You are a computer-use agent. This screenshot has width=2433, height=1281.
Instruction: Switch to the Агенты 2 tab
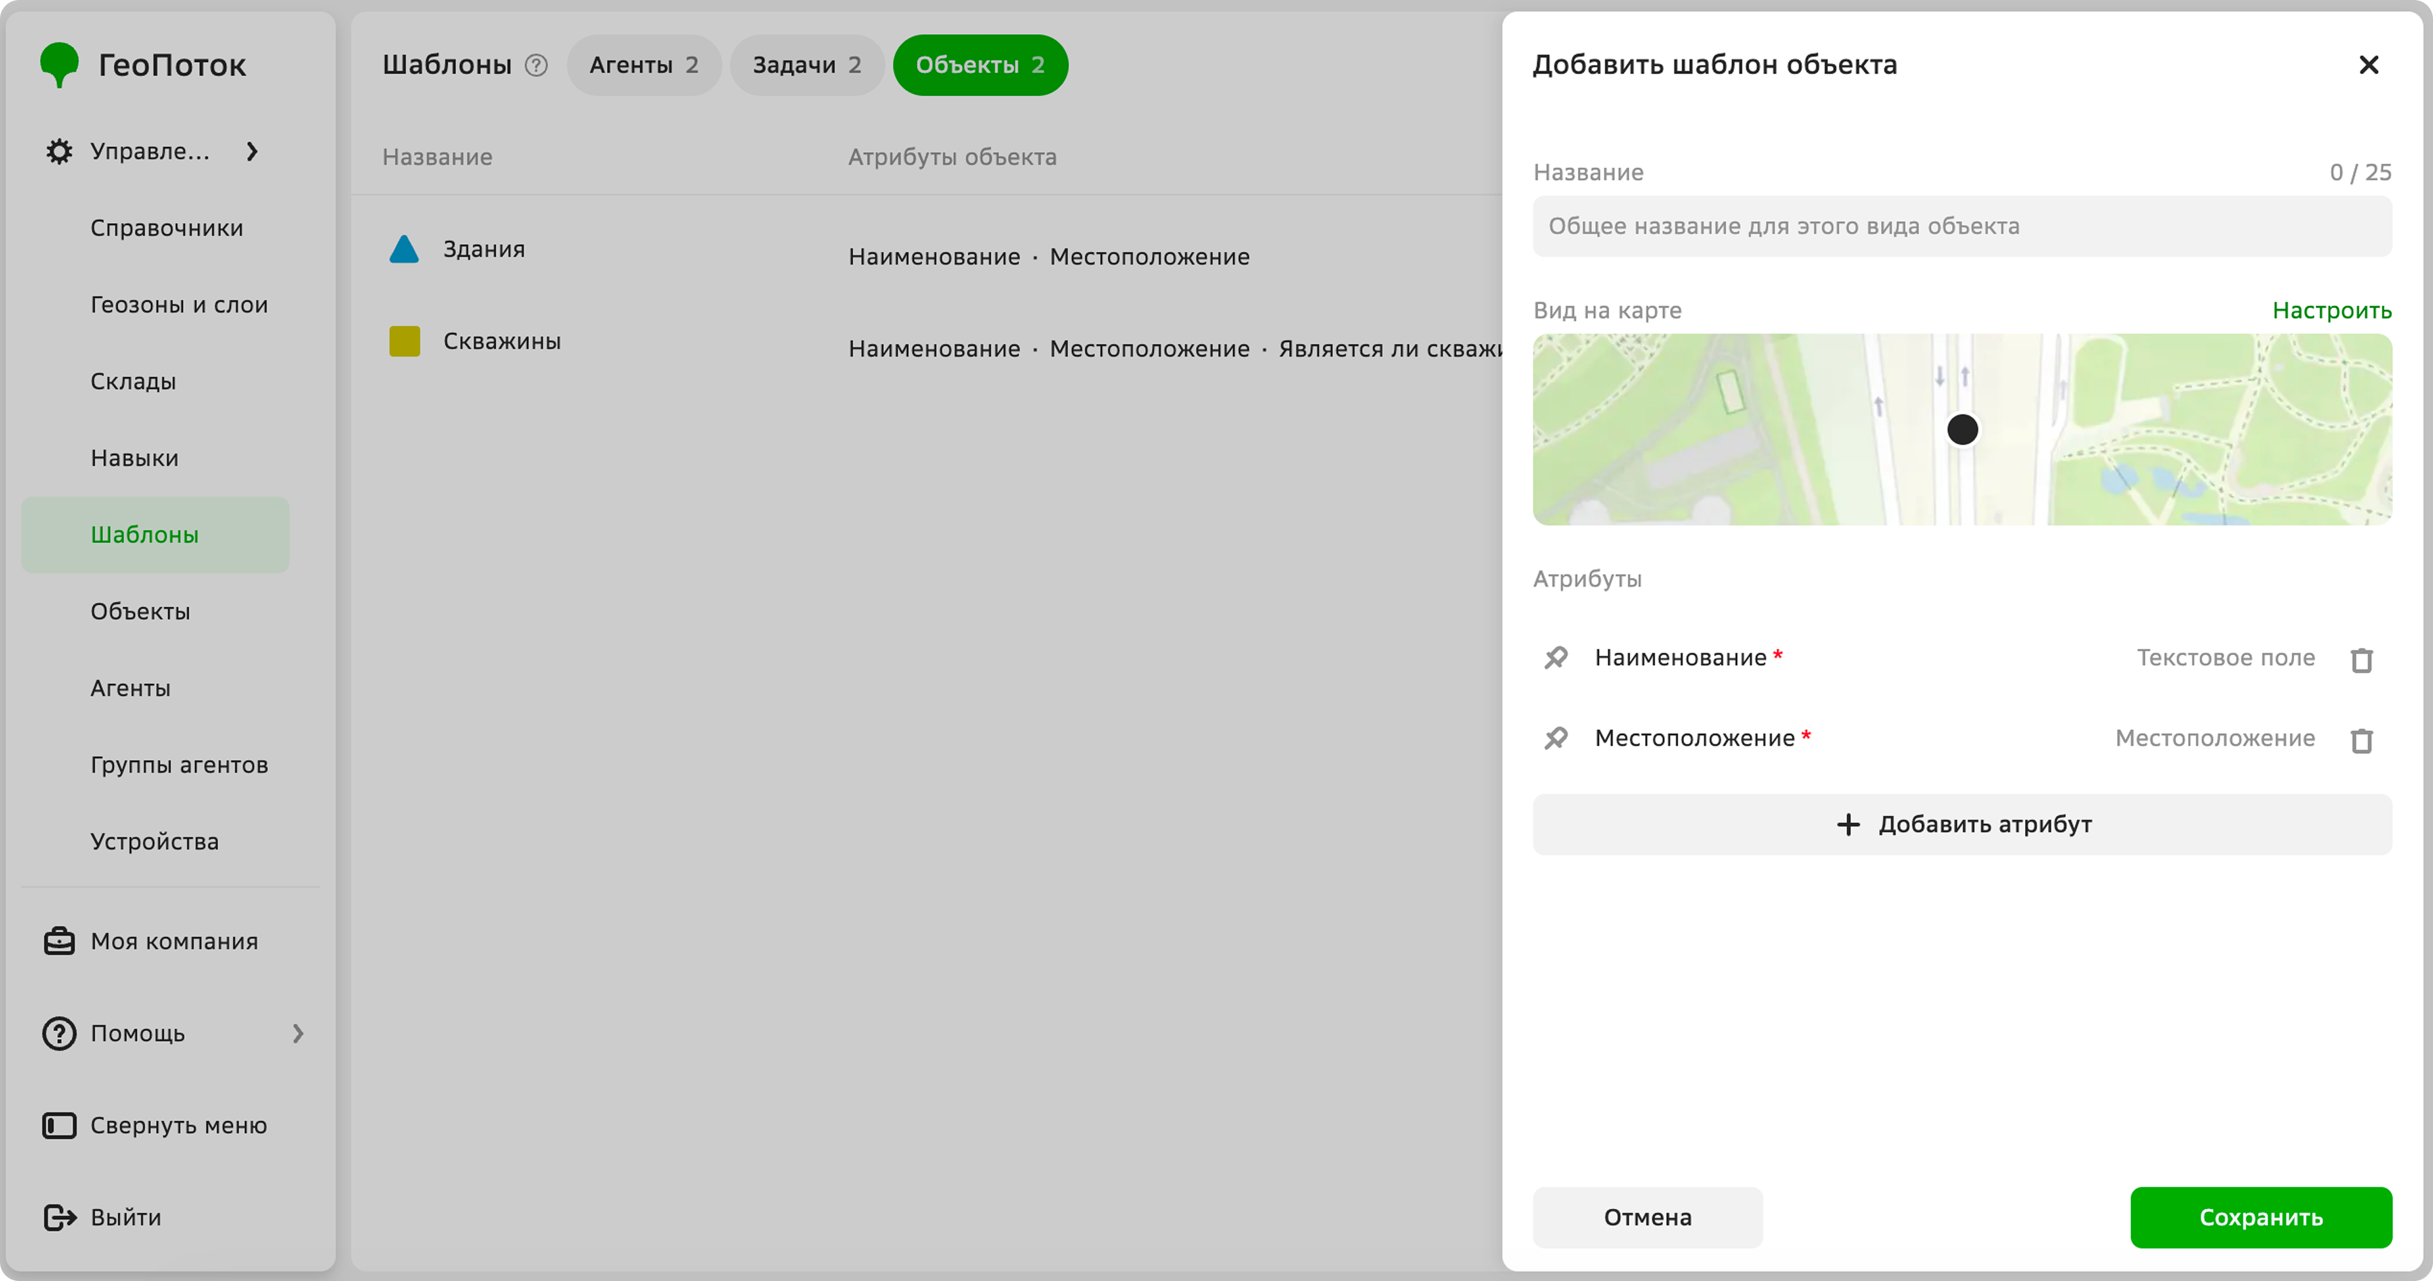point(644,65)
